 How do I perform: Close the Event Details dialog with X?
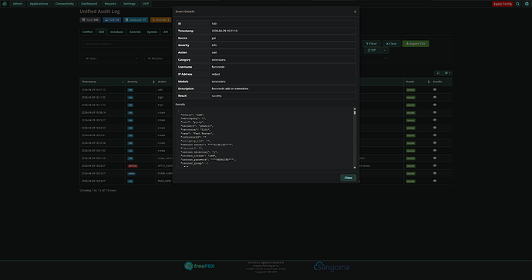[355, 12]
